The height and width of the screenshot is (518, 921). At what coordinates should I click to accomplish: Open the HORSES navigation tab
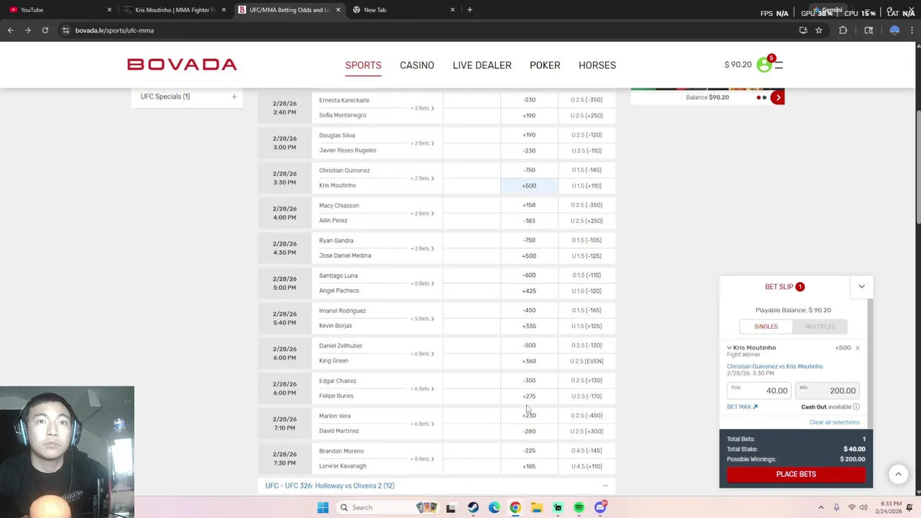click(x=597, y=65)
